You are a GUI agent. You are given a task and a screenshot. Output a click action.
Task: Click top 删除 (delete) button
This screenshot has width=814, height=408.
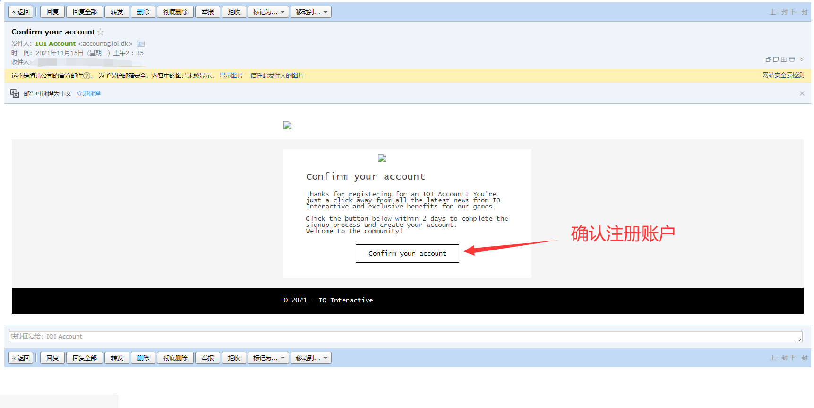click(143, 12)
